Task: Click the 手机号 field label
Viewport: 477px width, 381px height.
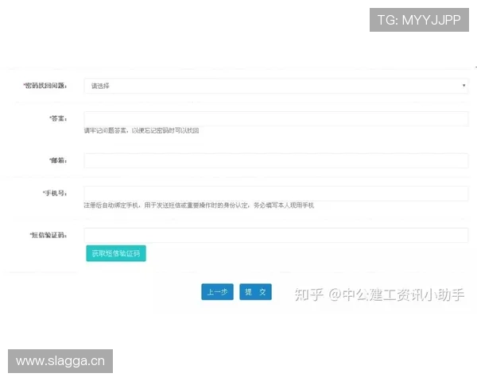Action: point(55,193)
